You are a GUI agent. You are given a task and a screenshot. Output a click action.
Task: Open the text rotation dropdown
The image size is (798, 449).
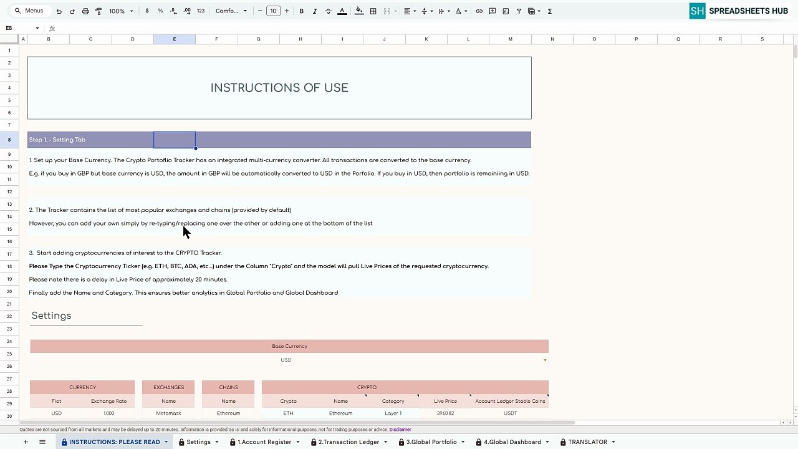(x=461, y=11)
